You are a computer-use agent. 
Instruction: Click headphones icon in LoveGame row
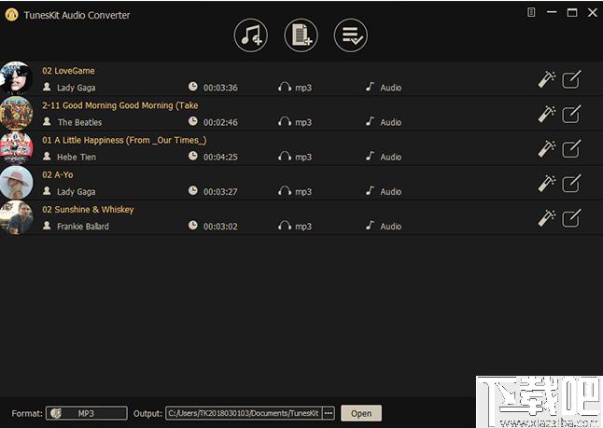[285, 88]
